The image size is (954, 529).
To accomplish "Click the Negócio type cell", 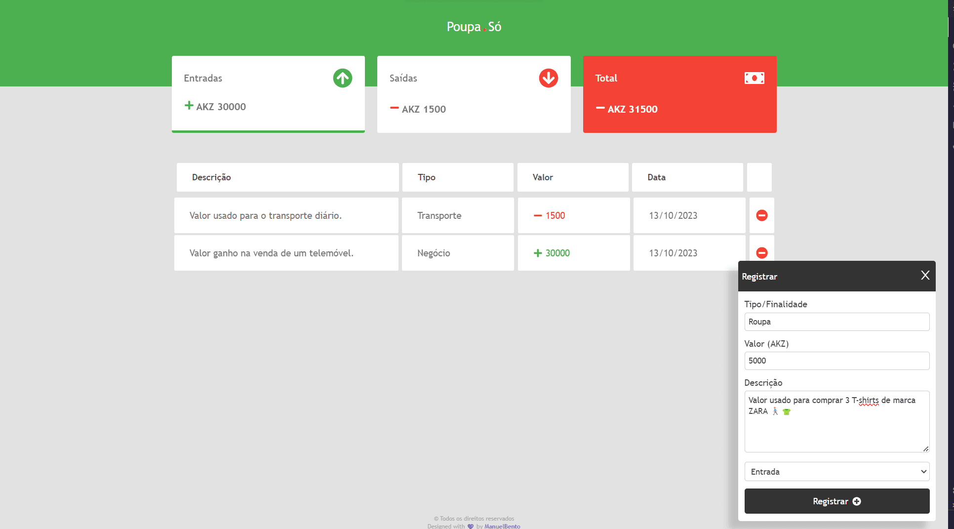I will pyautogui.click(x=458, y=253).
